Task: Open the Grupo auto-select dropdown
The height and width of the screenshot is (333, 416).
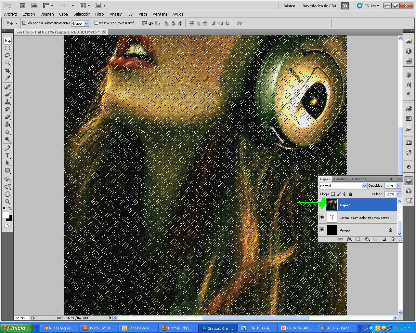Action: point(86,23)
